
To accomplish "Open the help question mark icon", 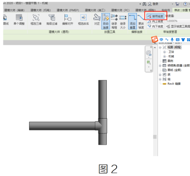I will [185, 4].
